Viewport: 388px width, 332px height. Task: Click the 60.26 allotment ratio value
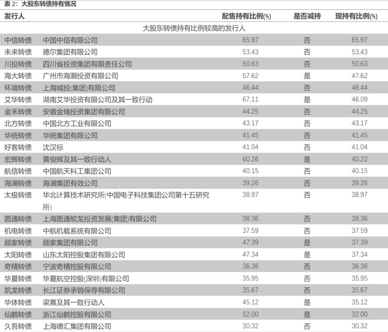pyautogui.click(x=250, y=159)
